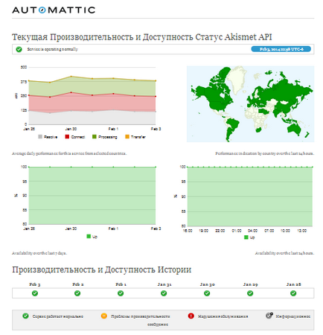
Task: Click the 24-hour availability chart area
Action: tap(250, 197)
